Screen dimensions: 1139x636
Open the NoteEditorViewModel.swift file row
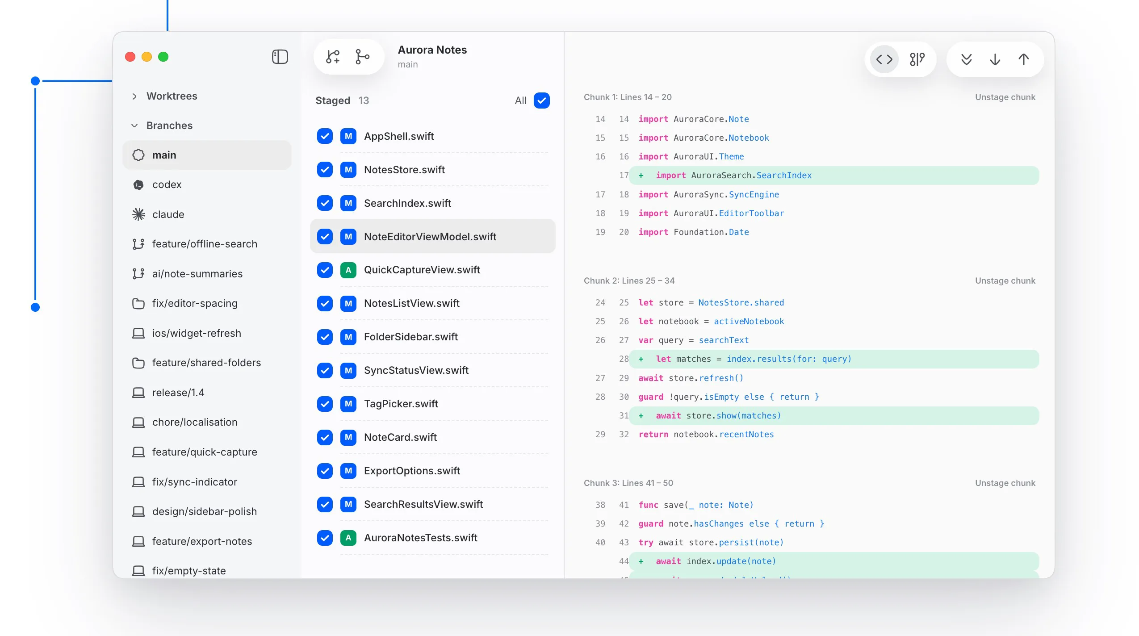(x=432, y=236)
